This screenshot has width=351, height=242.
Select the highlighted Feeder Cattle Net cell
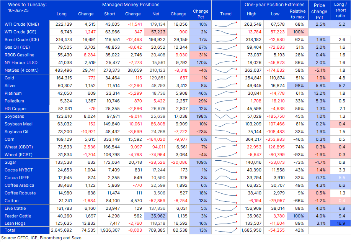158,216
